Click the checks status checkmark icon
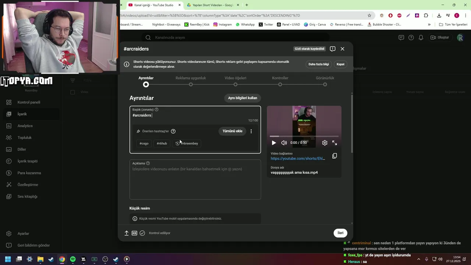The width and height of the screenshot is (471, 265). (142, 233)
